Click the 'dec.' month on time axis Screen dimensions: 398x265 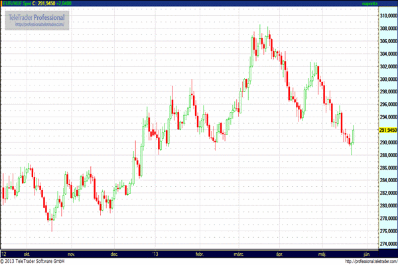pos(114,254)
